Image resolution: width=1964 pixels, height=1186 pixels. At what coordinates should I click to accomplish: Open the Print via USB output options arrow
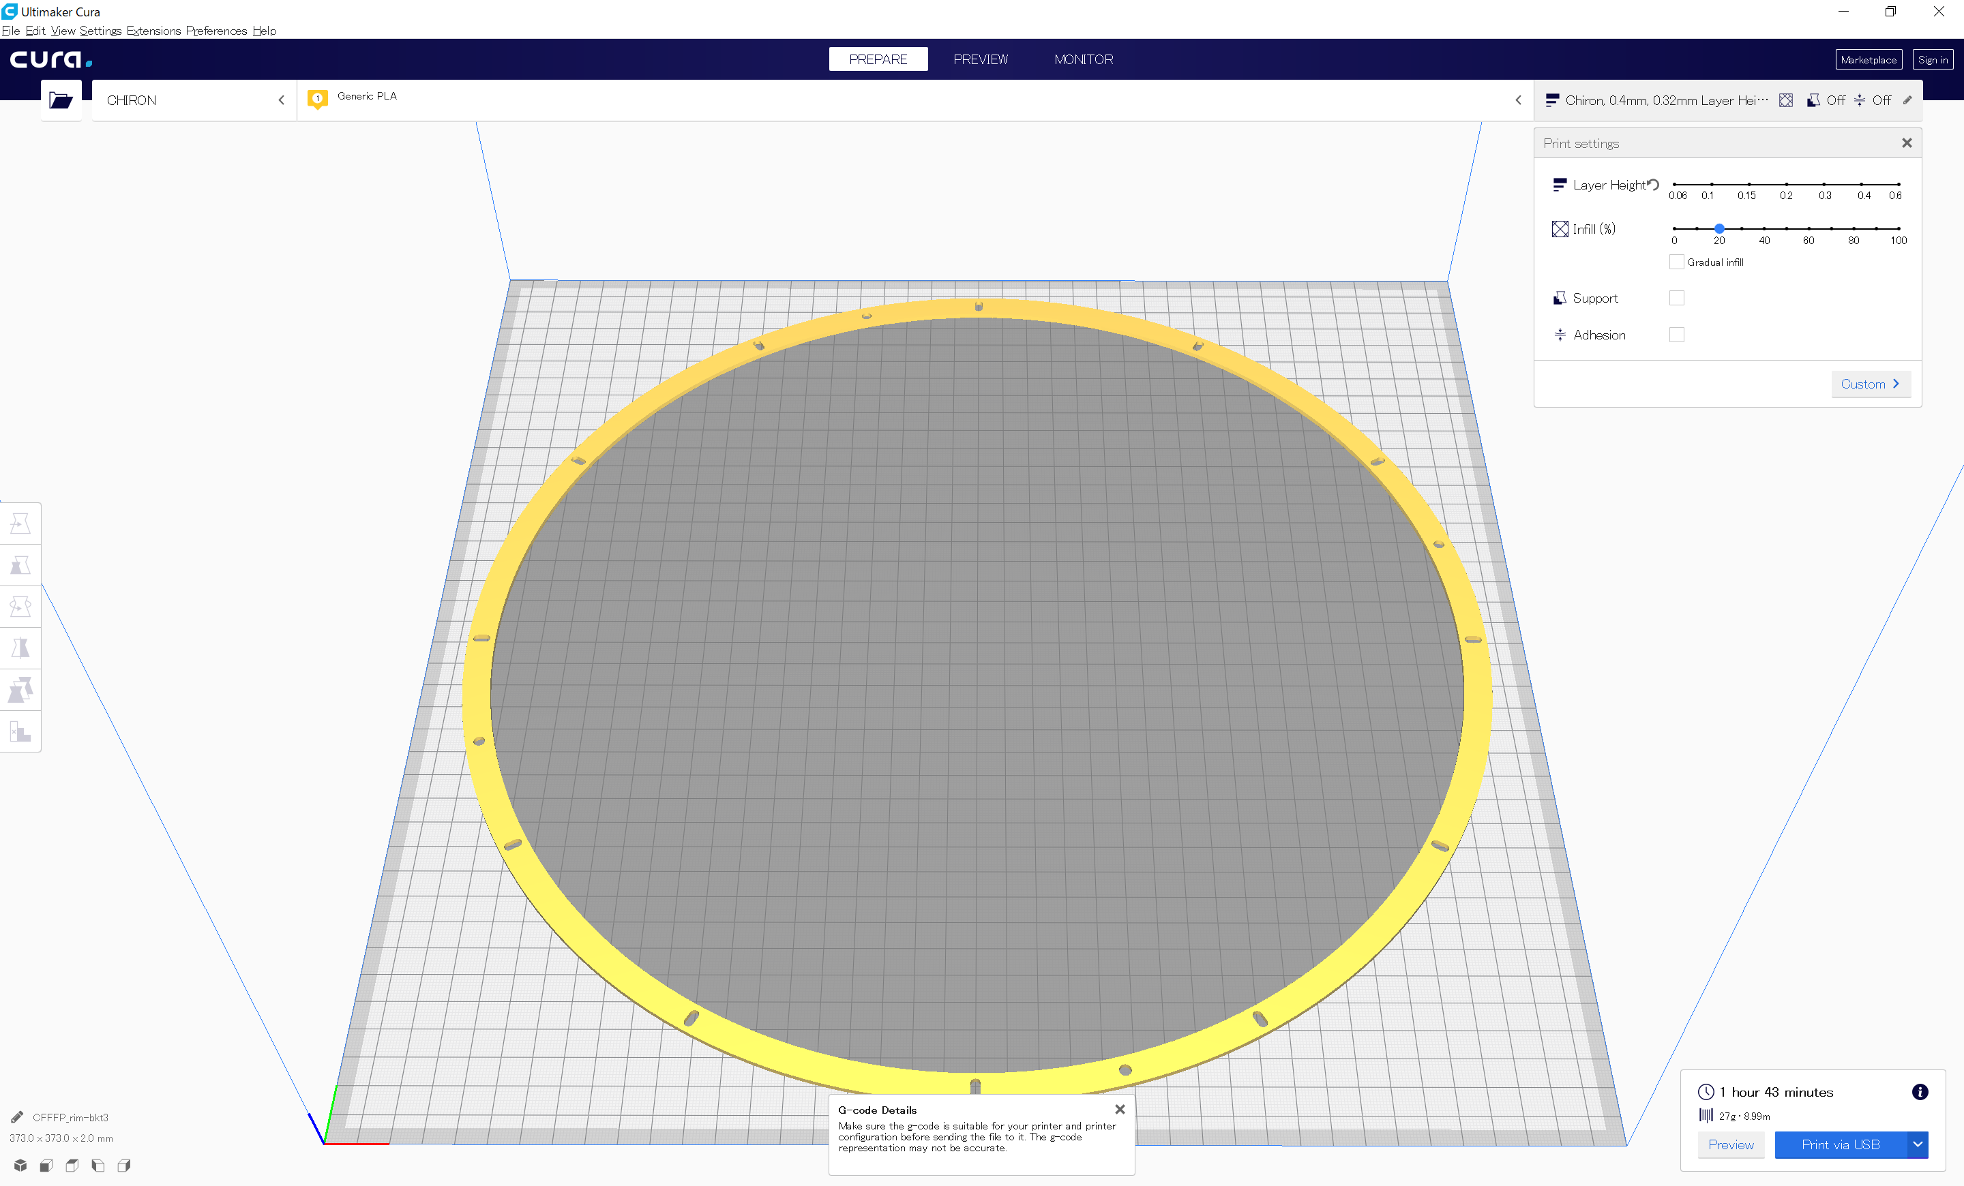(x=1917, y=1144)
